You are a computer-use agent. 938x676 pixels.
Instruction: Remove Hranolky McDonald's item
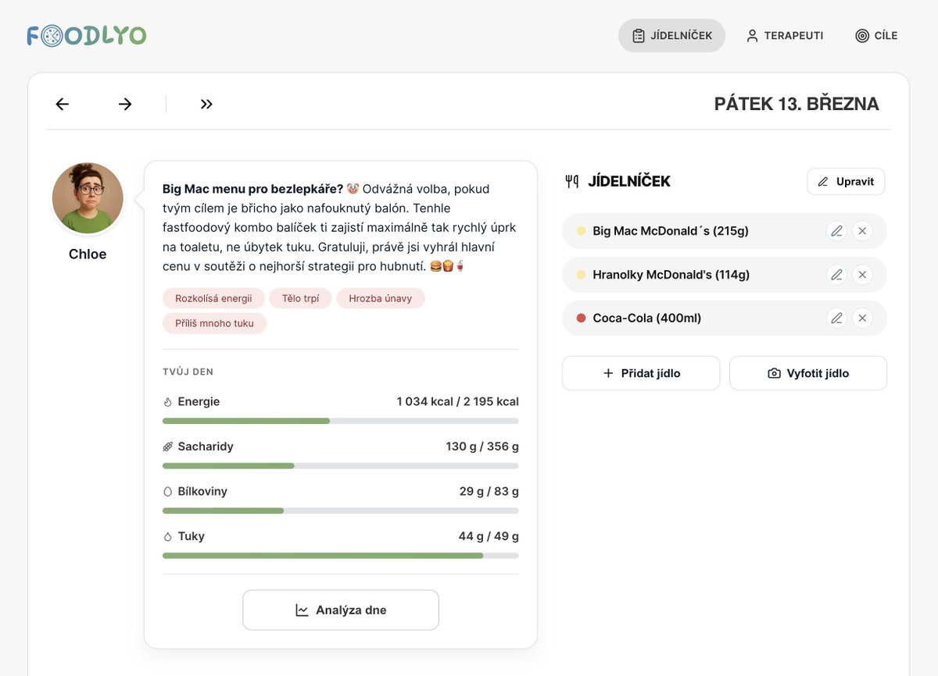(x=862, y=275)
